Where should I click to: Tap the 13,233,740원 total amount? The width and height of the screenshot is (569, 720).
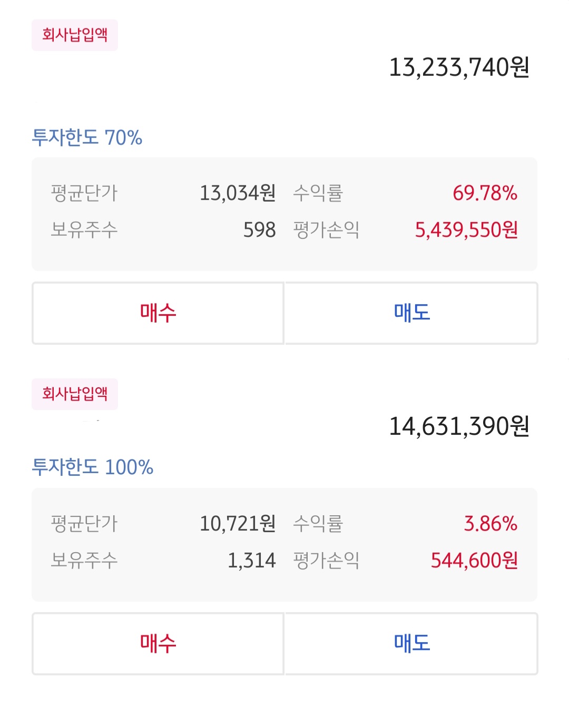point(459,67)
